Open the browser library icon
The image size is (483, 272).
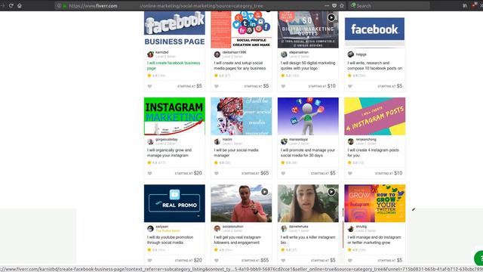point(465,5)
